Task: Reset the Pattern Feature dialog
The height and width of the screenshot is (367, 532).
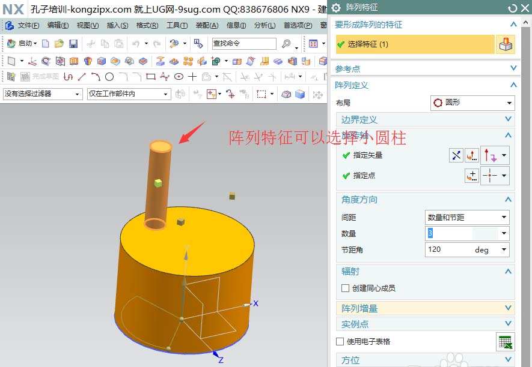Action: (513, 8)
